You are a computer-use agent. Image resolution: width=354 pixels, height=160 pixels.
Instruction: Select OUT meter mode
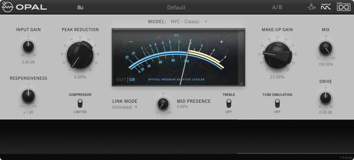[121, 80]
